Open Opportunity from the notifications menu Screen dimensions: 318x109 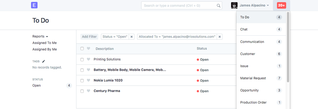point(249,90)
